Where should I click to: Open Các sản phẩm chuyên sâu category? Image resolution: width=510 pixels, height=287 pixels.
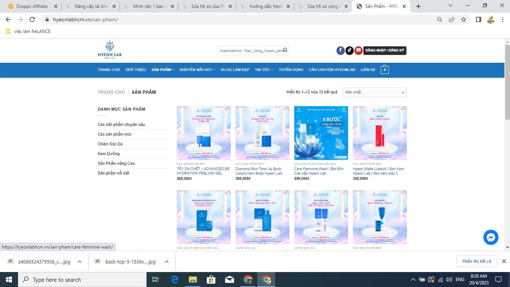(121, 124)
